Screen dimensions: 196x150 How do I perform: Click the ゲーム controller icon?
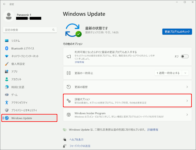pos(6,95)
